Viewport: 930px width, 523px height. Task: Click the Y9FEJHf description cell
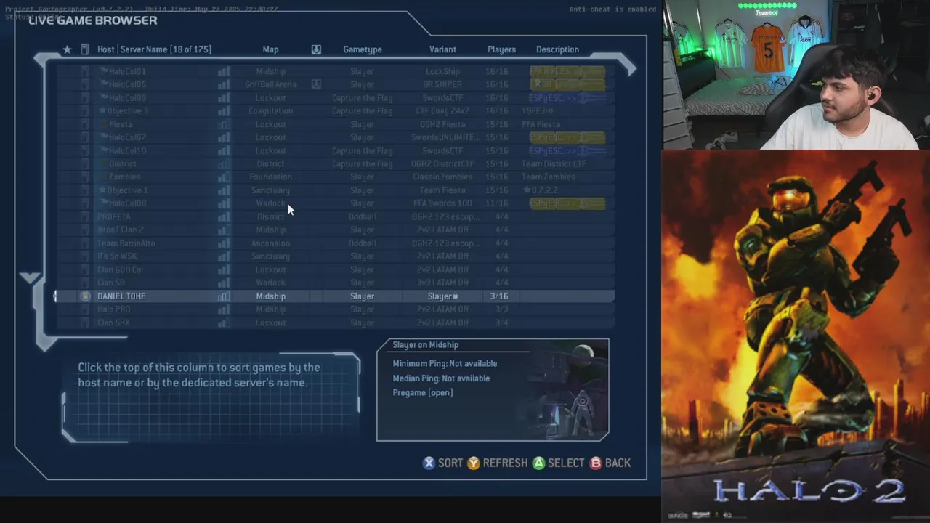click(538, 111)
